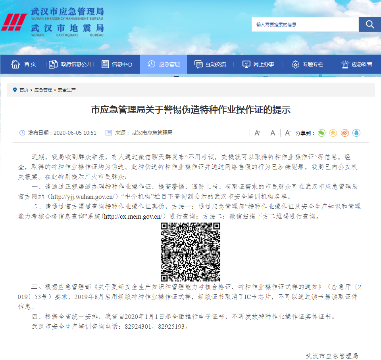Click the 武汉市应急管理局 header title
381x360 pixels.
tap(67, 11)
